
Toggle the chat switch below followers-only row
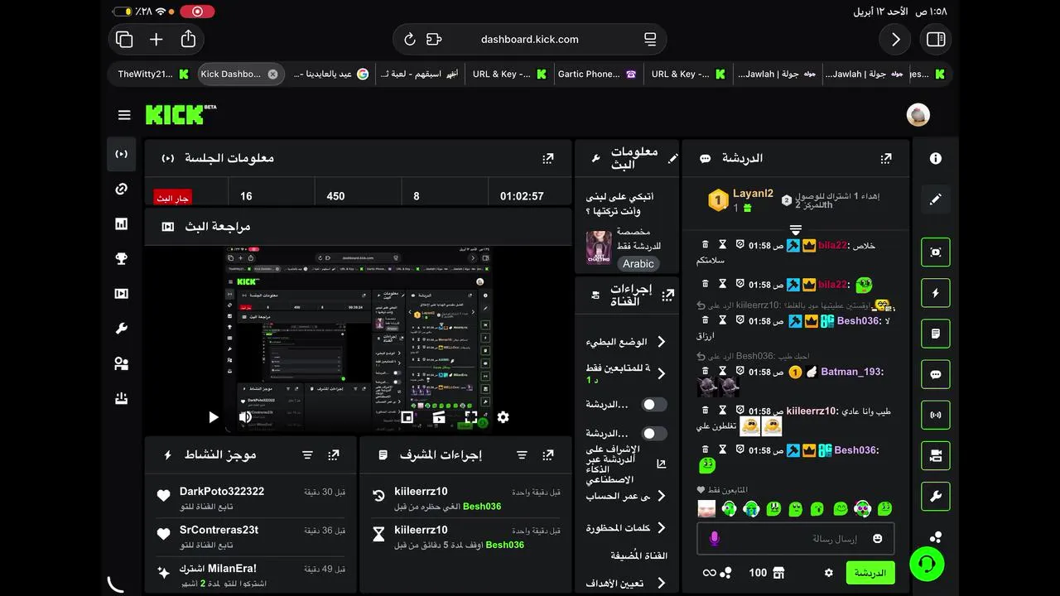tap(654, 405)
